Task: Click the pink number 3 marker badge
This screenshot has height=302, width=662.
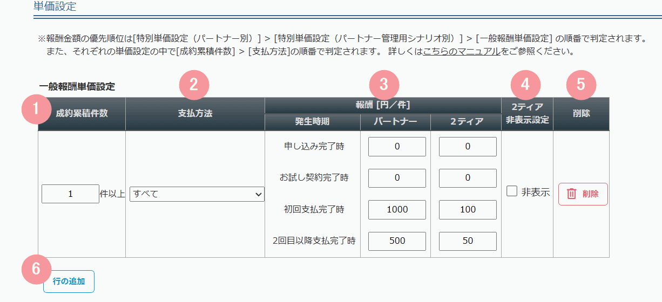Action: click(x=383, y=85)
